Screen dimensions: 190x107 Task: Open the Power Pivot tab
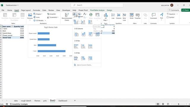pyautogui.click(x=83, y=10)
